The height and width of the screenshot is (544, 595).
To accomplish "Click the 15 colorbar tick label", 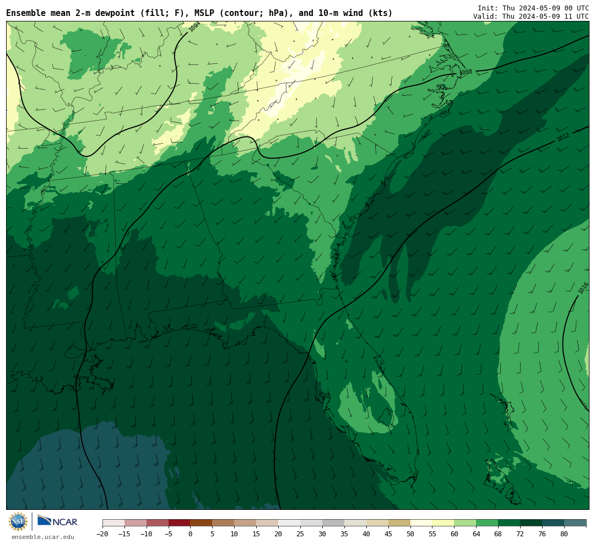I will click(257, 534).
